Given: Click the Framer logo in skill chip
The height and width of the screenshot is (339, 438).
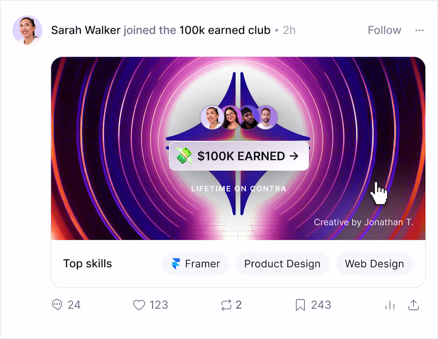Looking at the screenshot, I should pyautogui.click(x=176, y=263).
